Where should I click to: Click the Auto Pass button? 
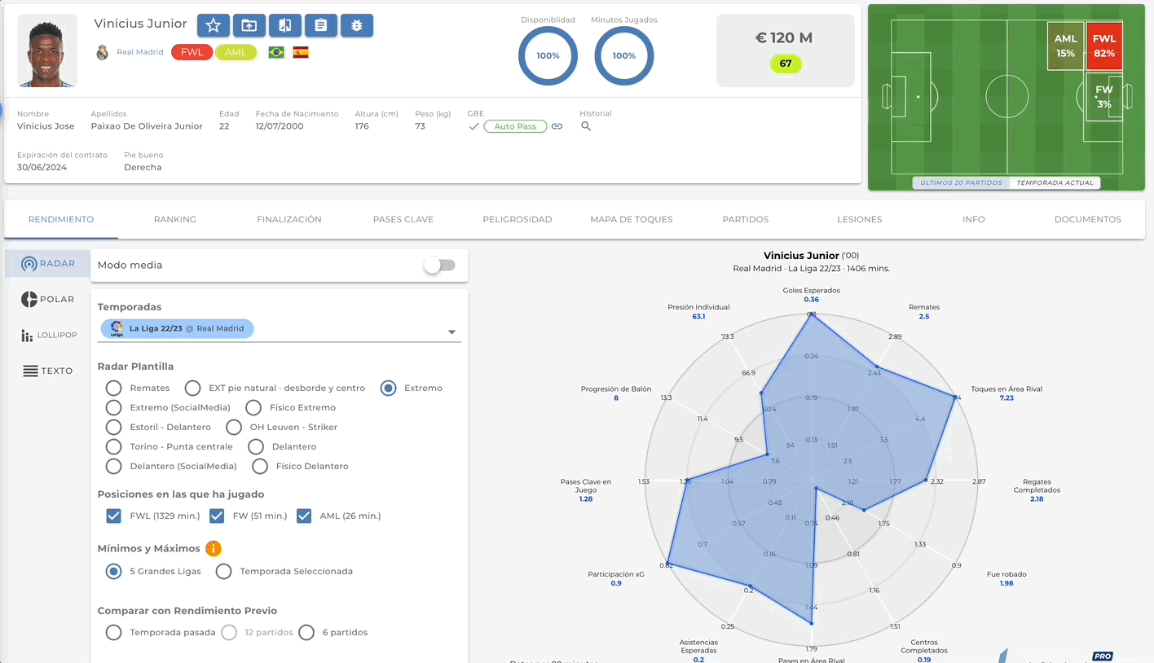pos(515,126)
